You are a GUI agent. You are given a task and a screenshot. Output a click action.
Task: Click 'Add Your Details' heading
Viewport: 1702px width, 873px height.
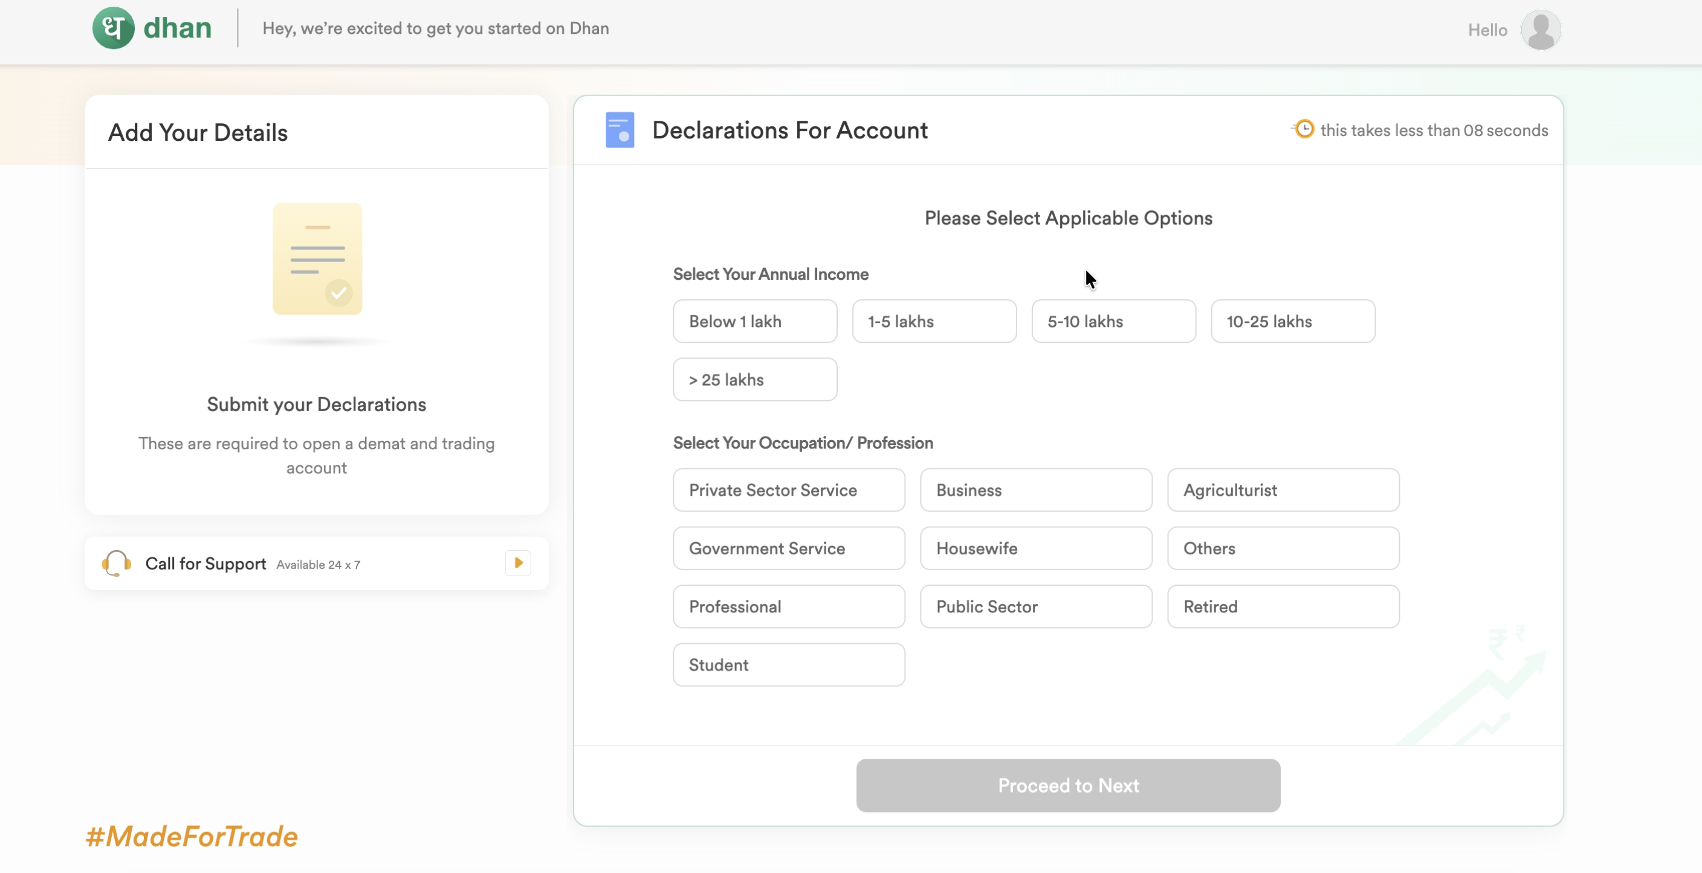(198, 133)
